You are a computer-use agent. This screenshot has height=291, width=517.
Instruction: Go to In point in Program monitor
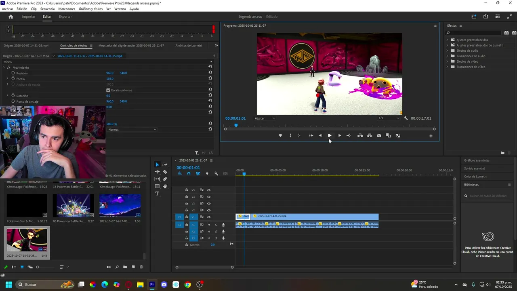(x=311, y=135)
